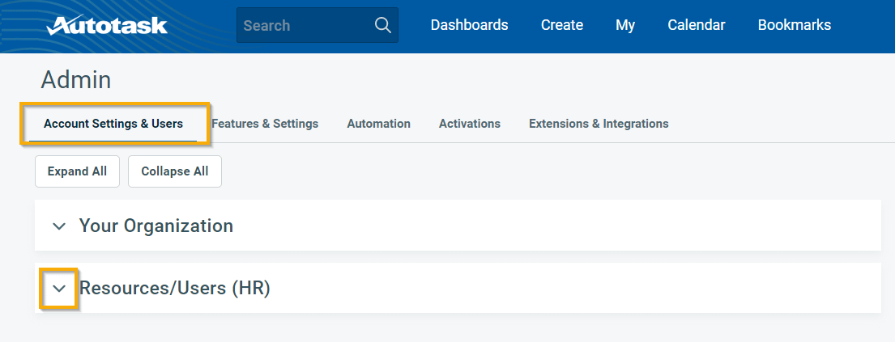Open the Create menu
895x342 pixels.
[x=561, y=25]
